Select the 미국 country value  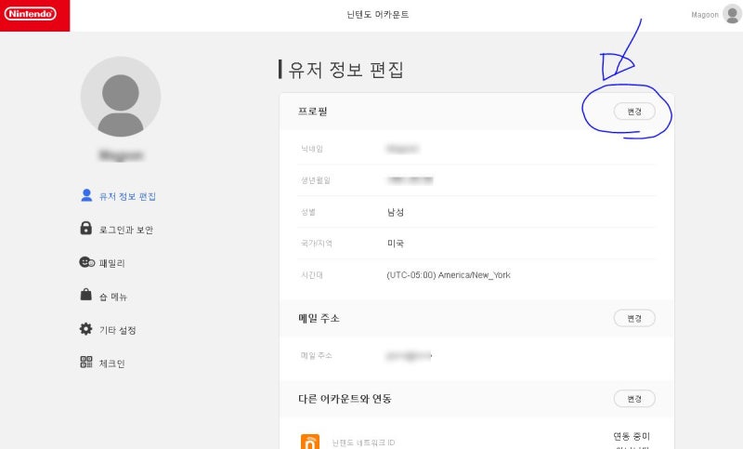click(396, 244)
